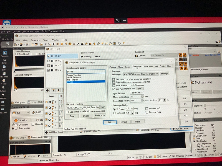
Task: Switch to the PHD2 Graph tab
Action: coord(18,138)
